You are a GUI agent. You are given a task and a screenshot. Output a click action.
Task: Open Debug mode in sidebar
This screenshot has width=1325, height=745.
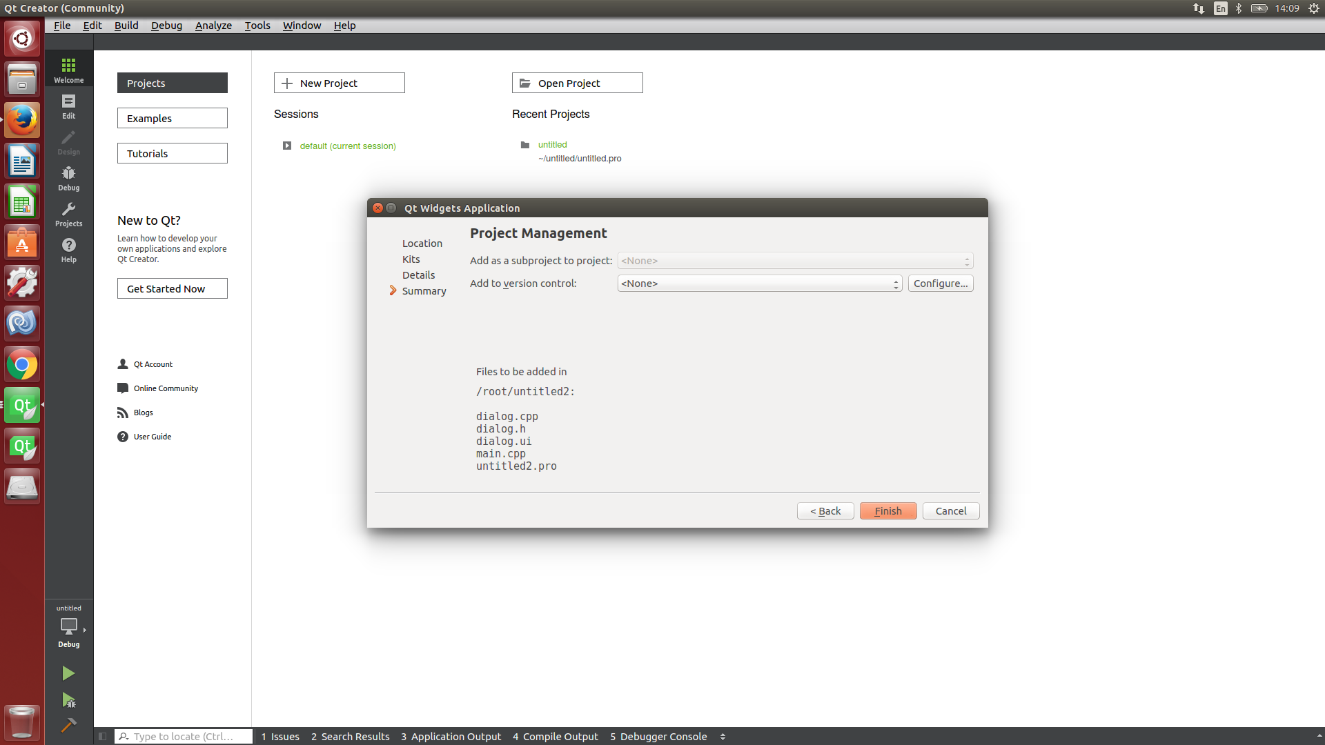[x=68, y=178]
